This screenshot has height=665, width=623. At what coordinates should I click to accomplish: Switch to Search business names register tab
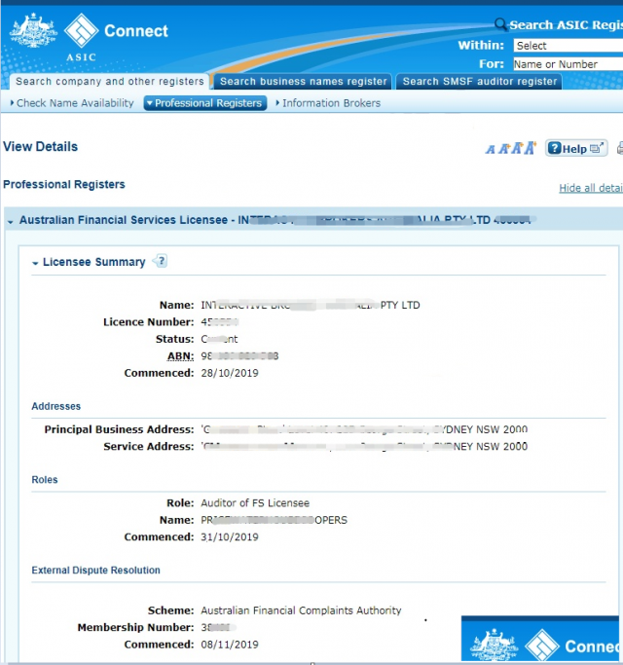[303, 82]
